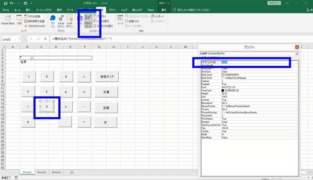This screenshot has width=313, height=180.
Task: Click 拡張パック in the XML group
Action: pos(132,21)
